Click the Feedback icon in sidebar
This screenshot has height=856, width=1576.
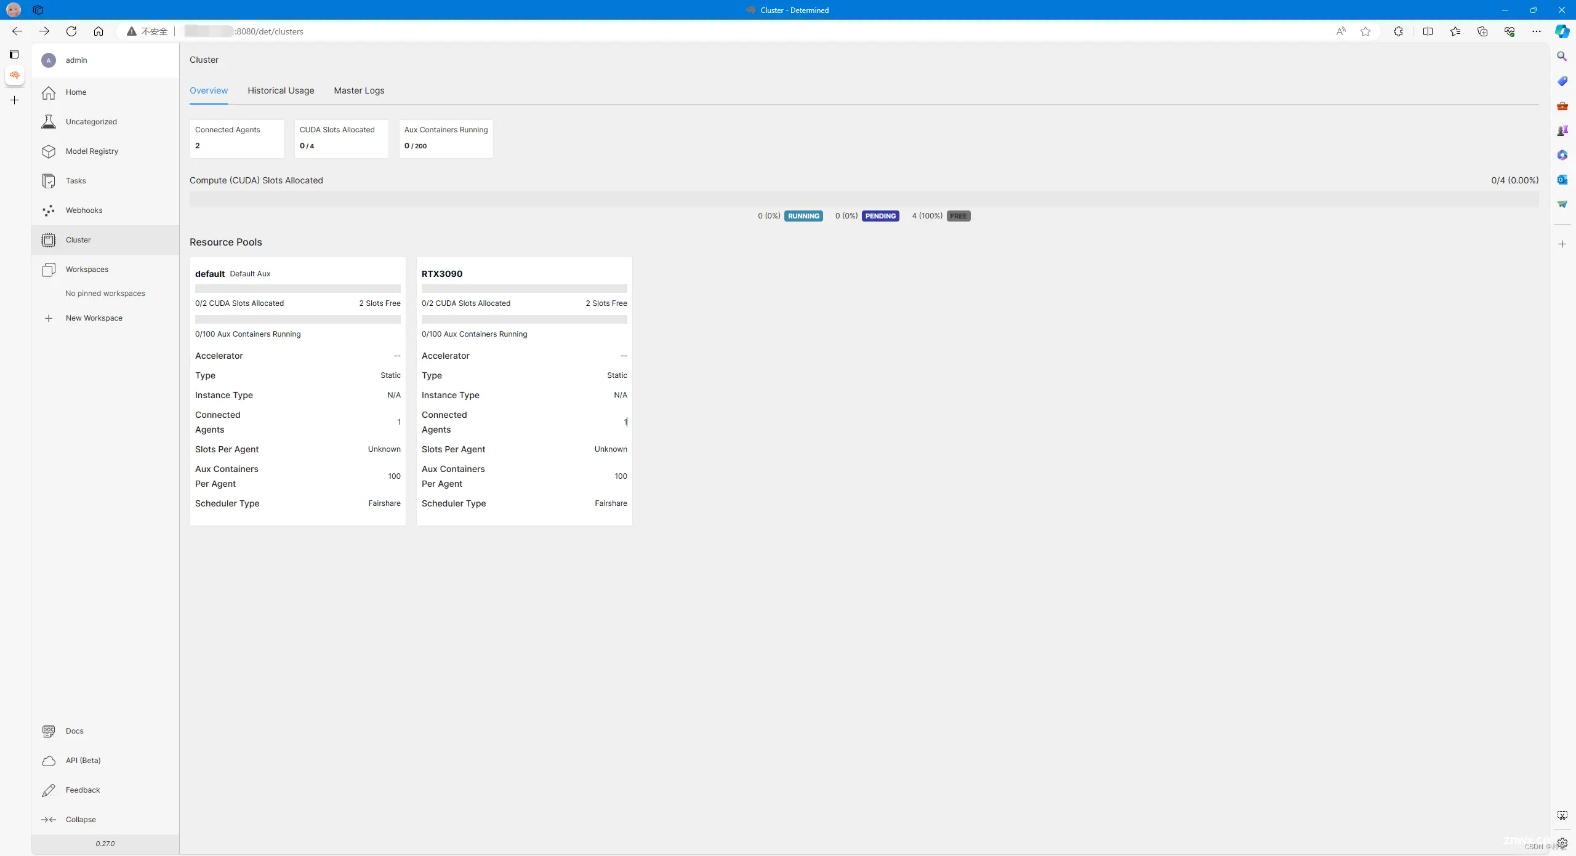[x=49, y=790]
